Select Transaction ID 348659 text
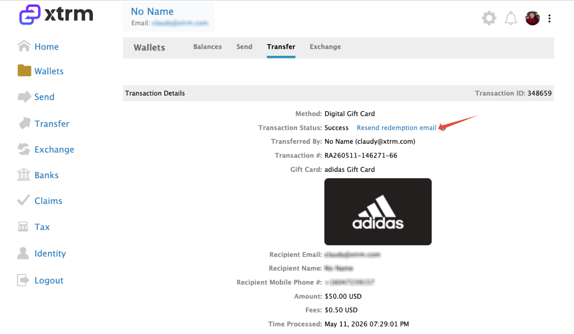This screenshot has width=574, height=334. 513,93
